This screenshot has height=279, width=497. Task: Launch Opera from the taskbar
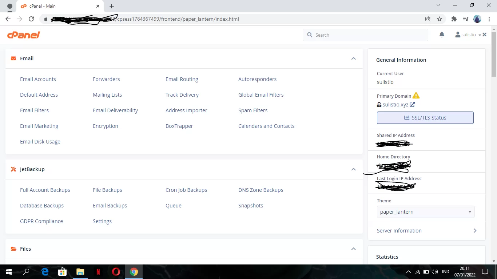[x=116, y=272]
